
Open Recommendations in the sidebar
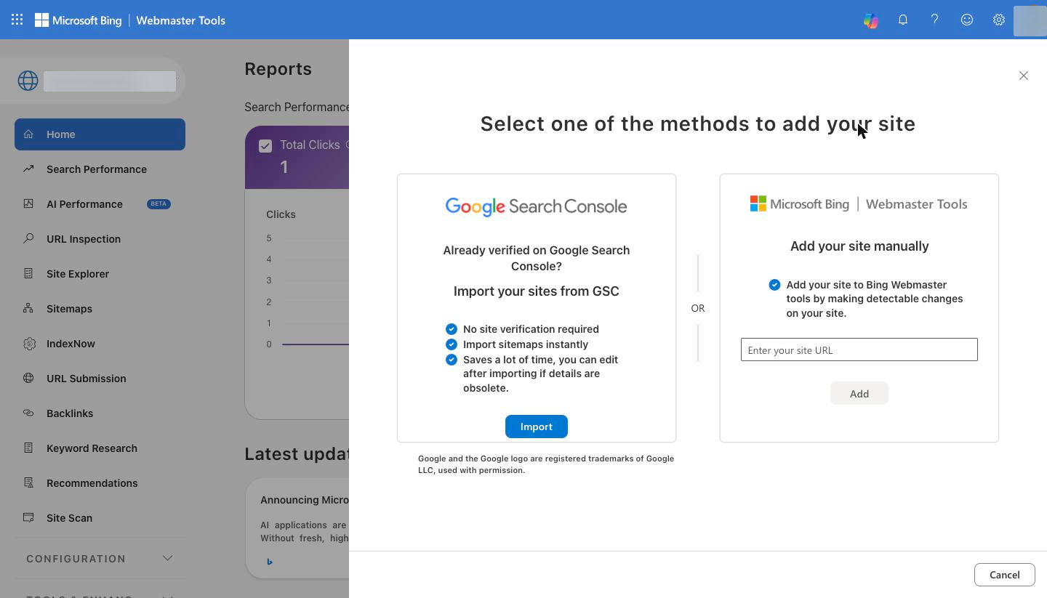click(x=100, y=483)
